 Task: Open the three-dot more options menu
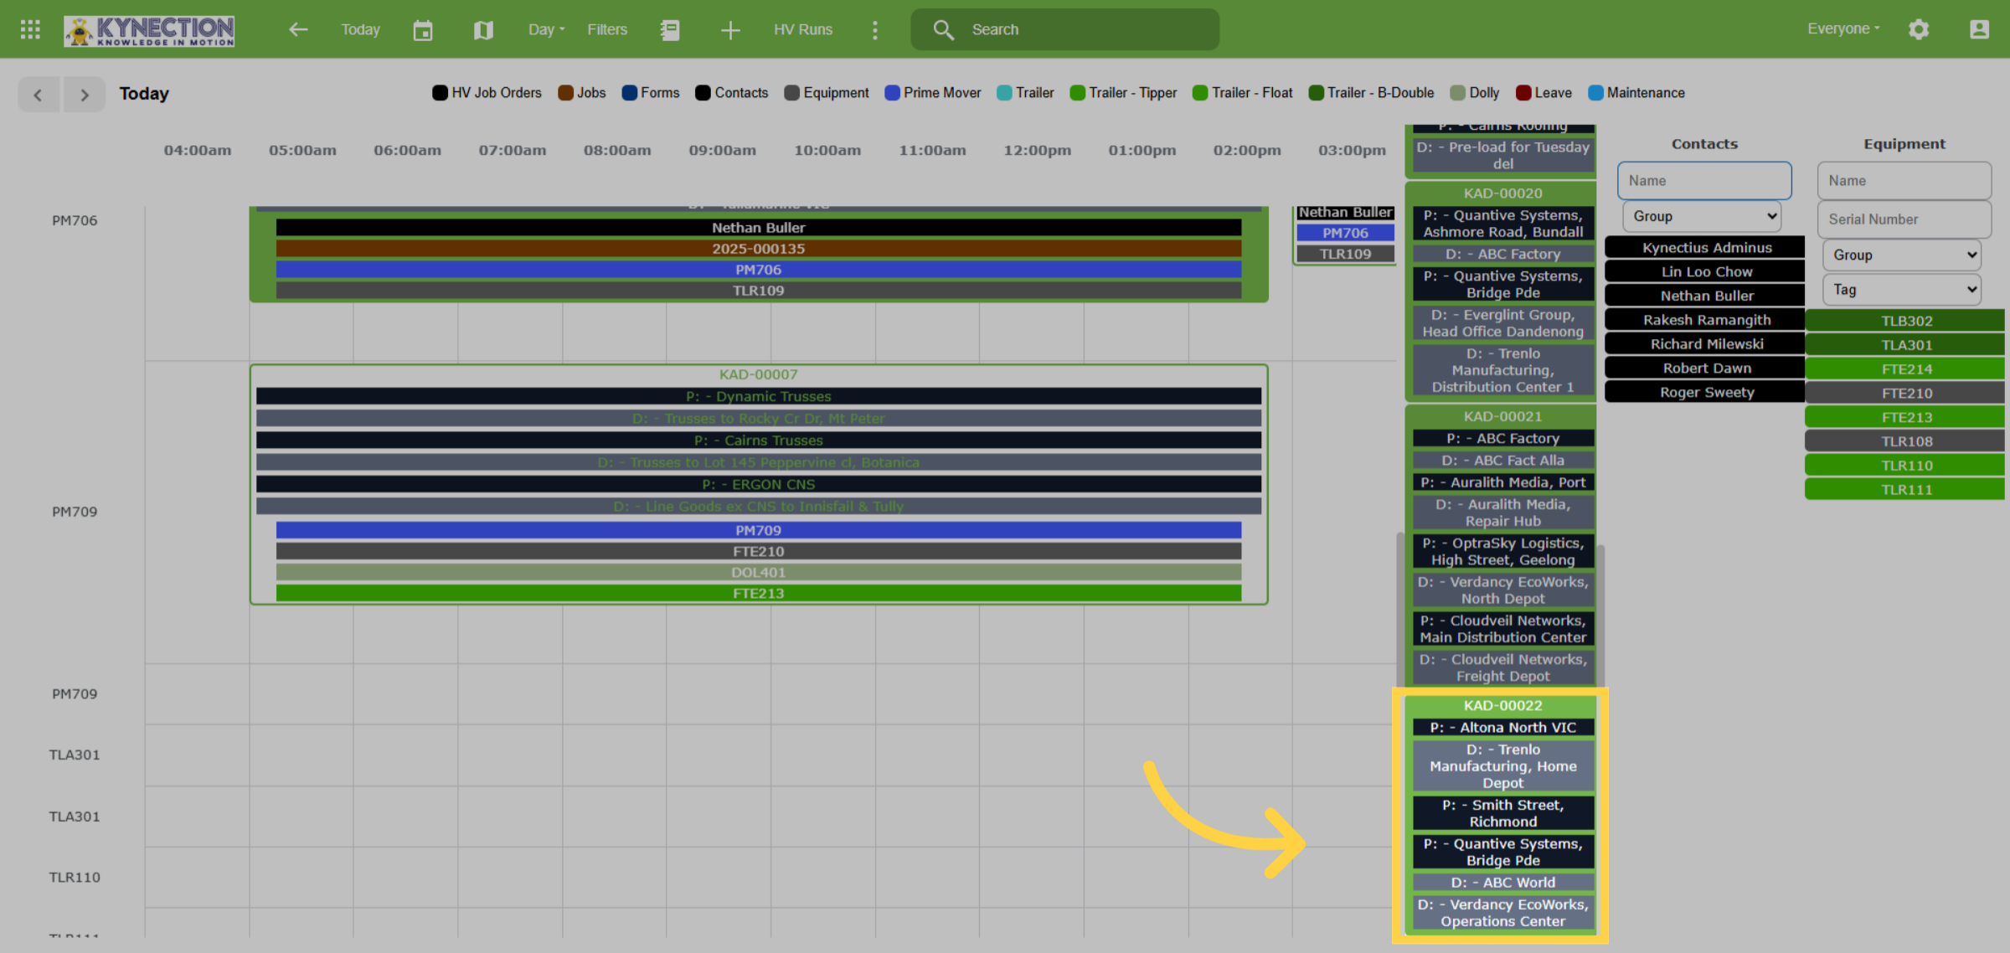tap(875, 30)
